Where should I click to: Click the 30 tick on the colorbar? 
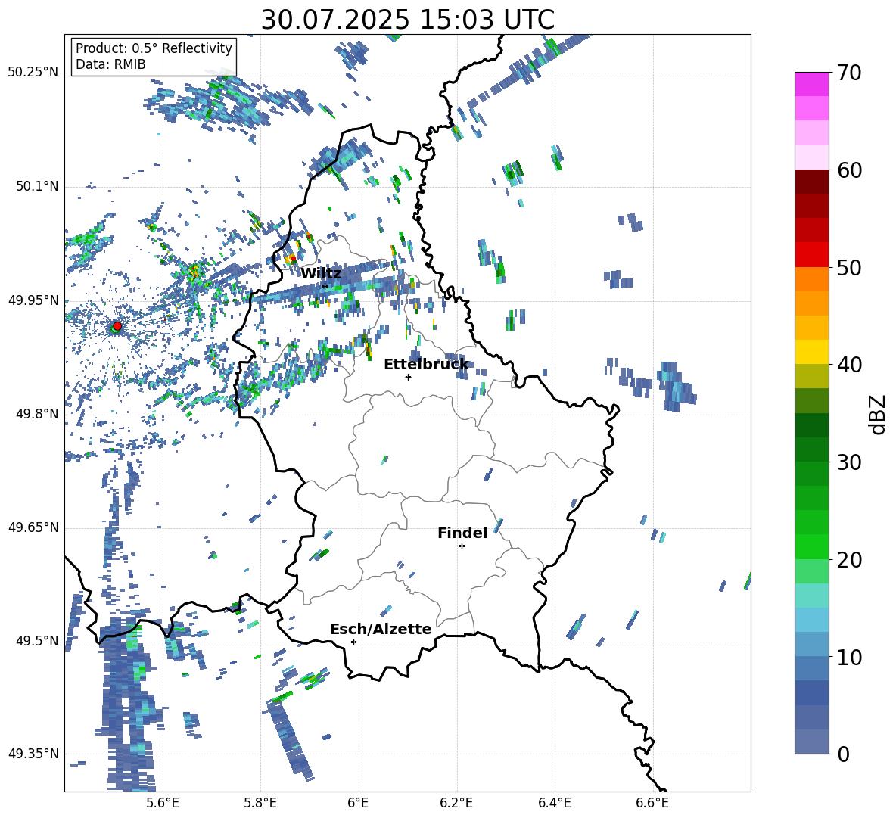(849, 462)
